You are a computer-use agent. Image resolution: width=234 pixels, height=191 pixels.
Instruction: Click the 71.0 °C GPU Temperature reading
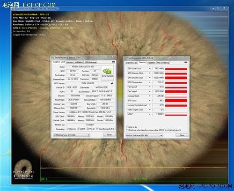click(158, 82)
